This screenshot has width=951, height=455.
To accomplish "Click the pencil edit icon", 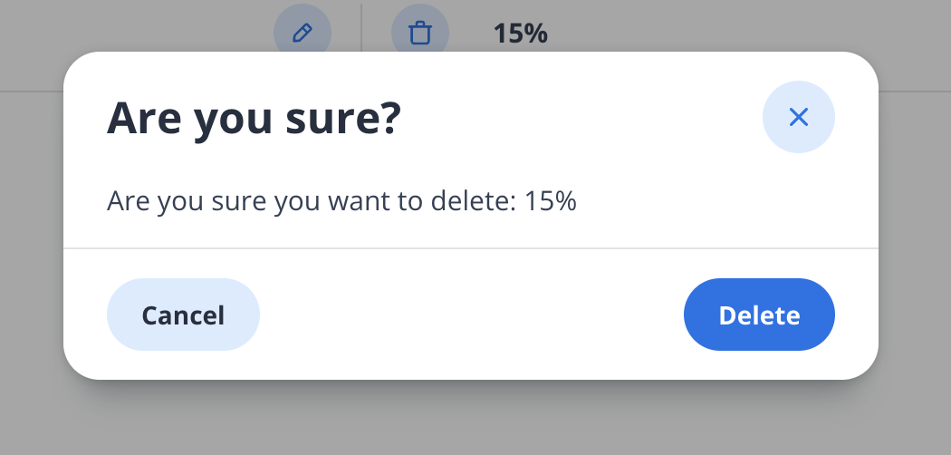I will coord(303,34).
